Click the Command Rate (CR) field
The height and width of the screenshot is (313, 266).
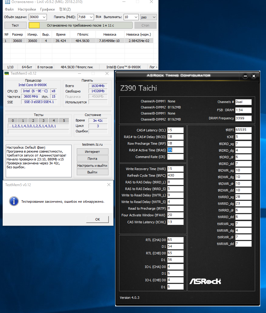point(175,157)
